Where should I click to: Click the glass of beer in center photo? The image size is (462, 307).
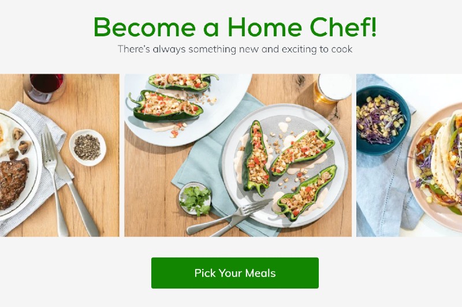[333, 88]
